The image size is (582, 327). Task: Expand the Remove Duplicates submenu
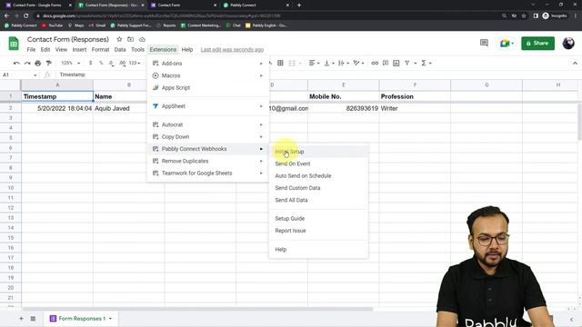tap(208, 161)
